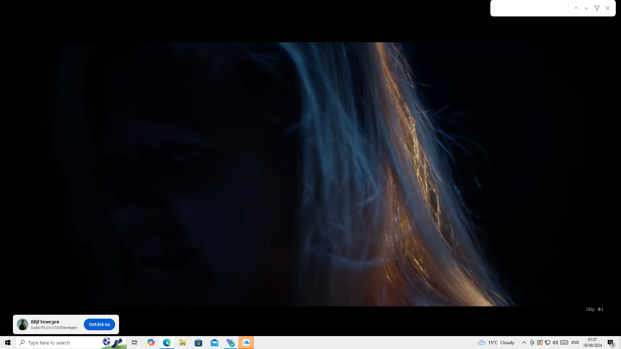Open Task View from the taskbar

[135, 343]
